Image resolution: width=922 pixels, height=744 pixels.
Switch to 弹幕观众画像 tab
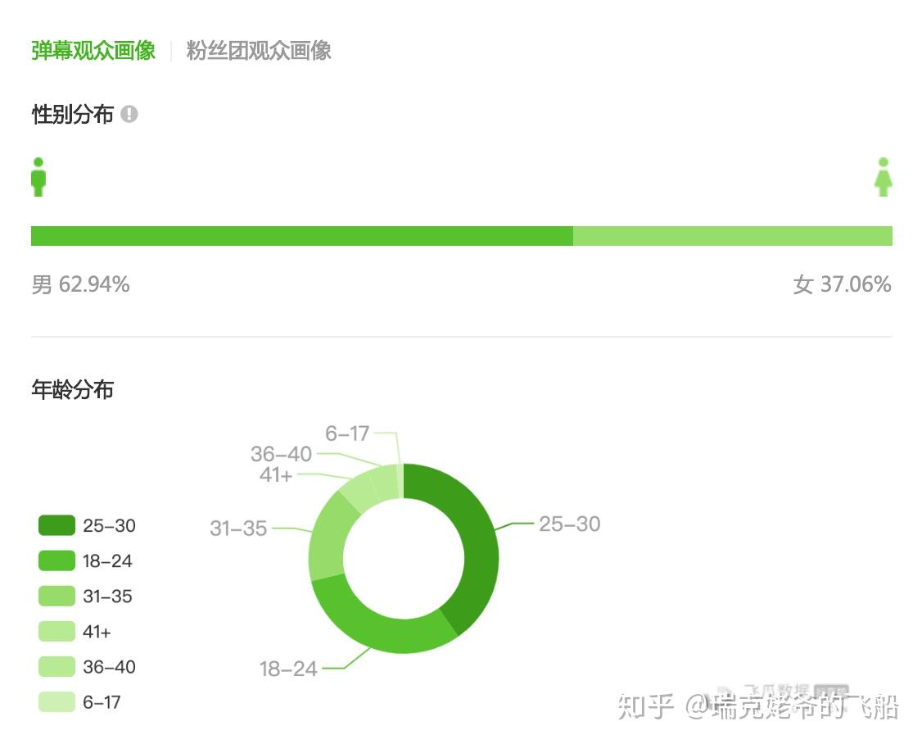(x=93, y=51)
